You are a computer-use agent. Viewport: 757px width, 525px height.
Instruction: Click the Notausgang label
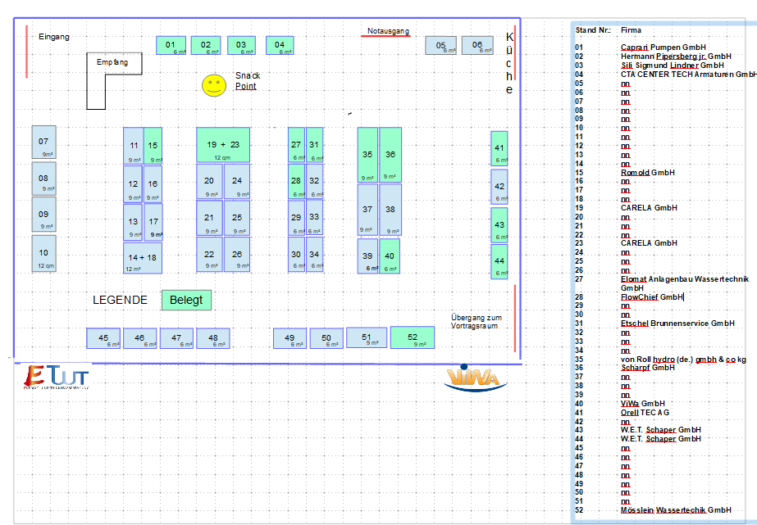tap(388, 31)
